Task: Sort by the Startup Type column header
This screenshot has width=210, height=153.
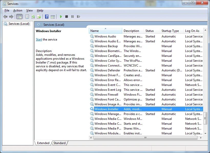Action: pos(172,31)
